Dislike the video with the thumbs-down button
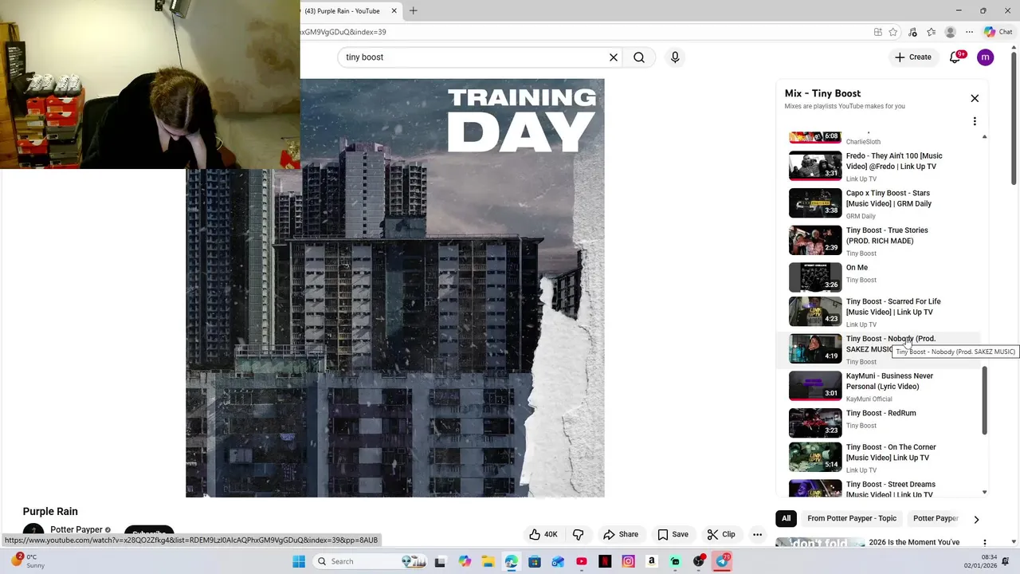The width and height of the screenshot is (1020, 574). click(x=579, y=534)
